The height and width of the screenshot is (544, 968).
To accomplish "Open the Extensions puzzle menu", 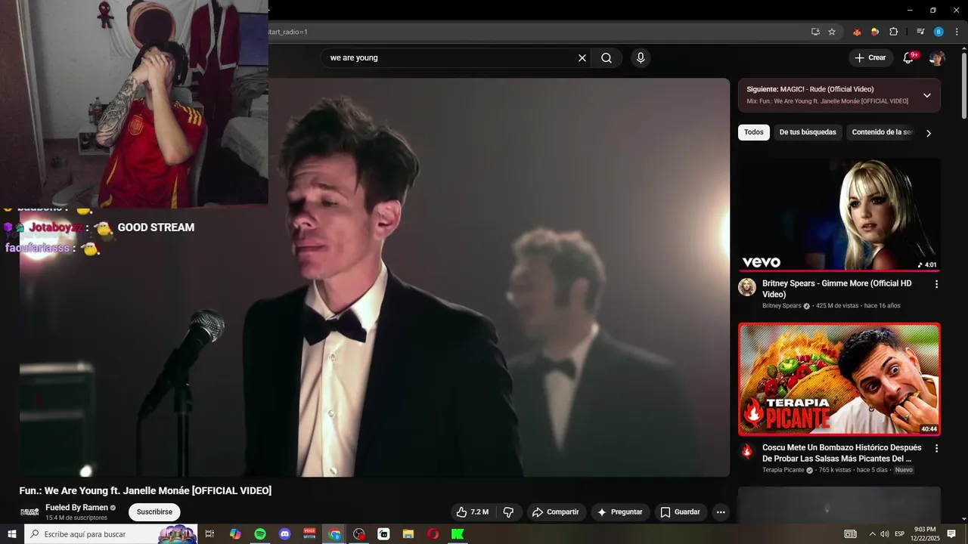I will click(x=893, y=32).
